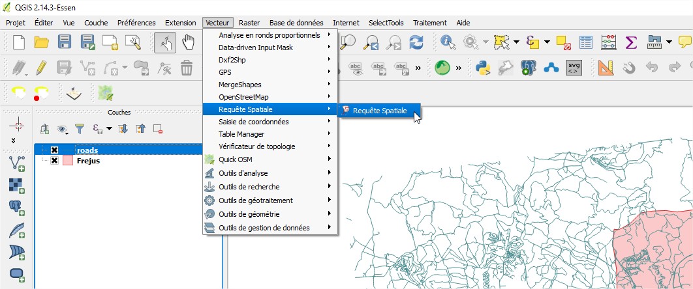Viewport: 693px width, 289px height.
Task: Open manage layer visibility eye menu
Action: [63, 129]
